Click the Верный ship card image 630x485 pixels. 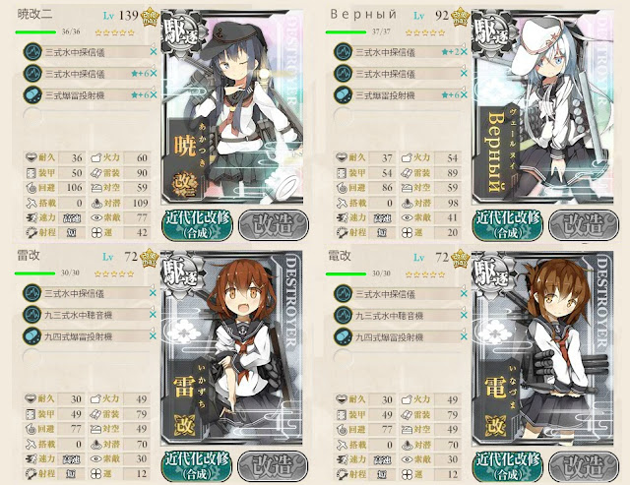542,107
